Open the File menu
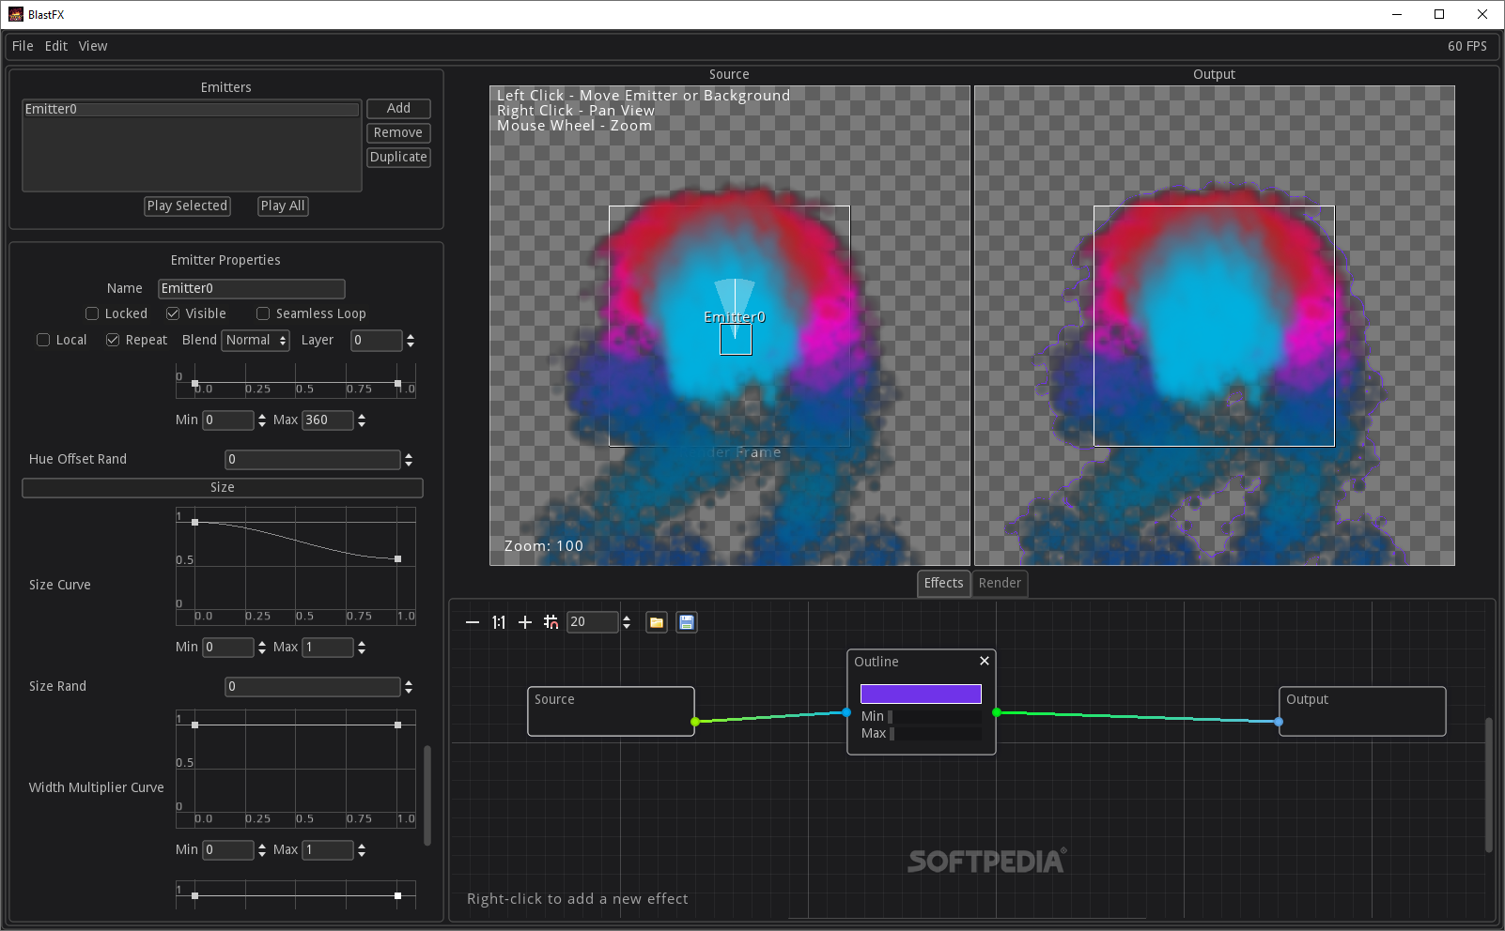 pos(23,46)
